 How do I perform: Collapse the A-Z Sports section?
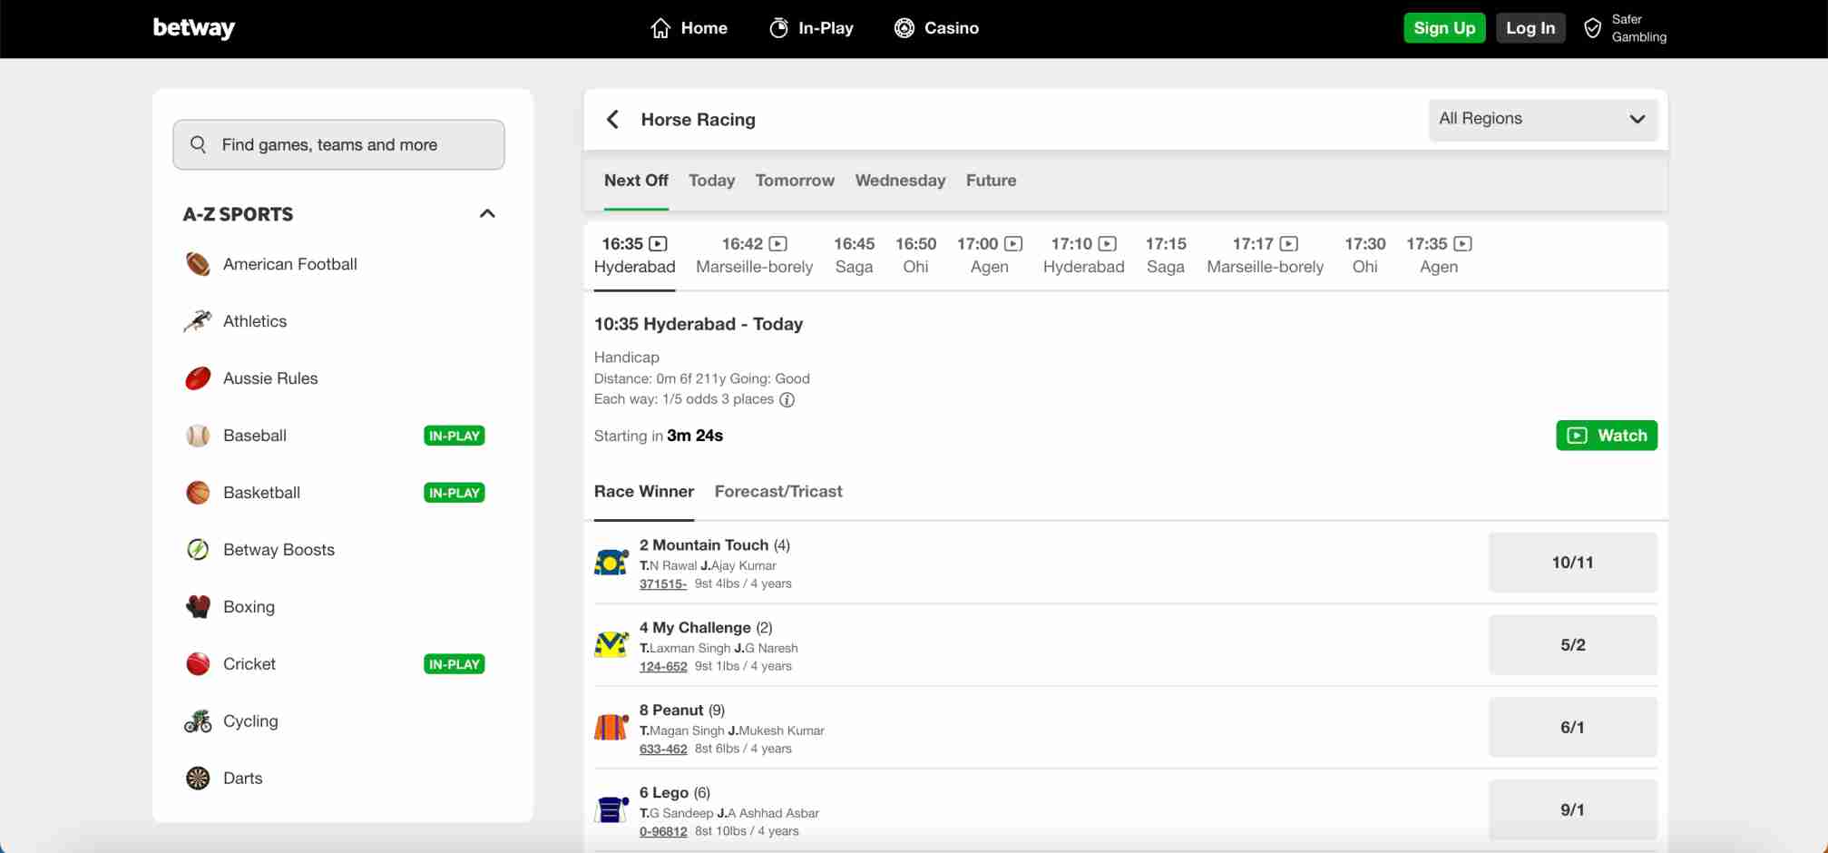click(x=487, y=214)
